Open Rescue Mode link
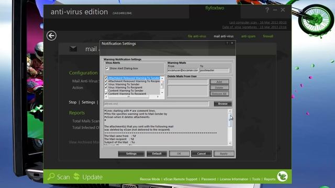 click(x=150, y=179)
